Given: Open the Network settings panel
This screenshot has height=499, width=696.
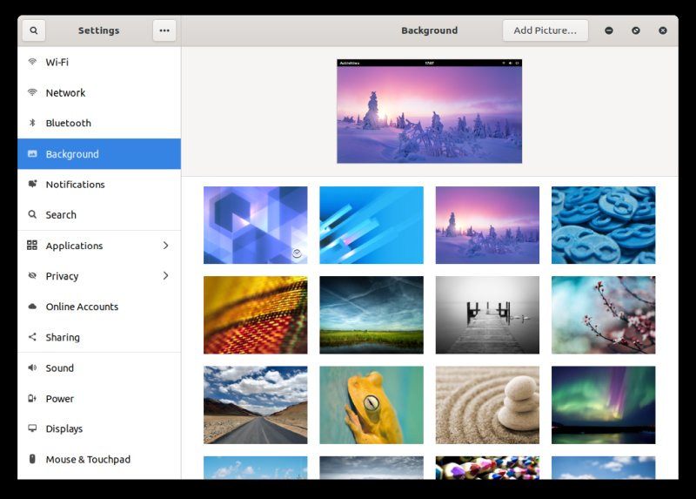Looking at the screenshot, I should (x=65, y=93).
